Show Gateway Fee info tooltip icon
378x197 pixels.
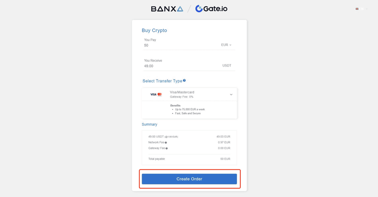pyautogui.click(x=167, y=148)
